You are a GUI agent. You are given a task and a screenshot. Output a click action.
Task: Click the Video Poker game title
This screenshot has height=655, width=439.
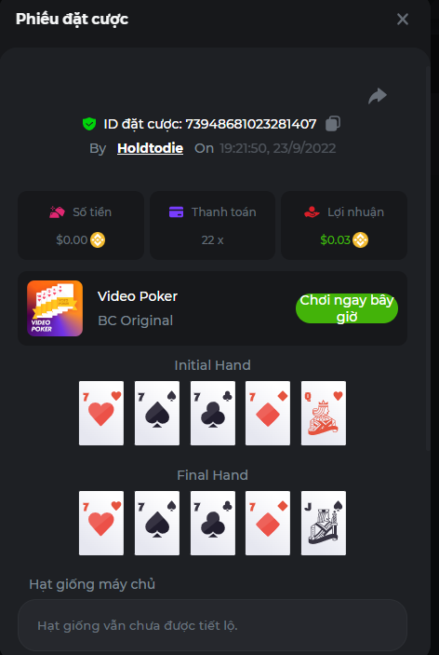point(138,296)
